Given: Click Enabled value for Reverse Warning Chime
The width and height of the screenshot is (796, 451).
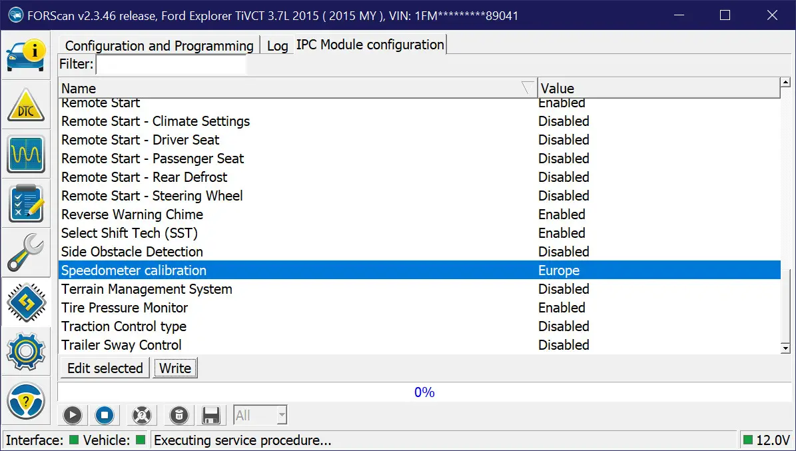Looking at the screenshot, I should (x=562, y=215).
